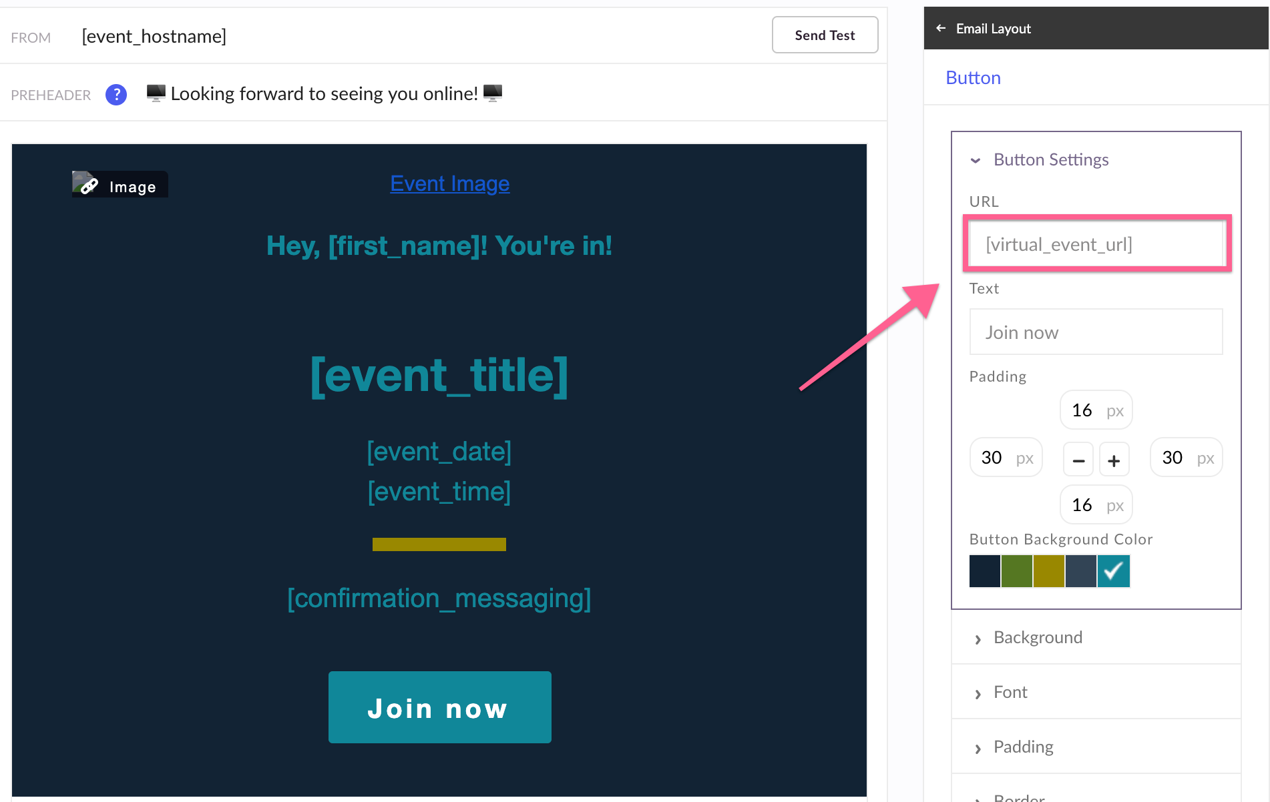Open the Event Image link
This screenshot has width=1270, height=802.
pos(449,183)
